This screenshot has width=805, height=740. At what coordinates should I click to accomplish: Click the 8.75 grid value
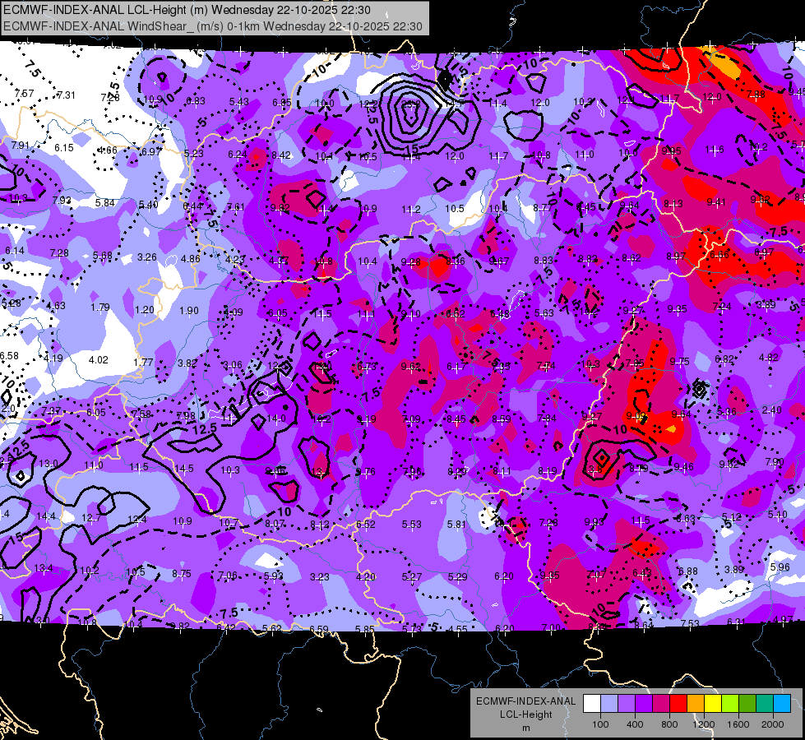(x=181, y=574)
